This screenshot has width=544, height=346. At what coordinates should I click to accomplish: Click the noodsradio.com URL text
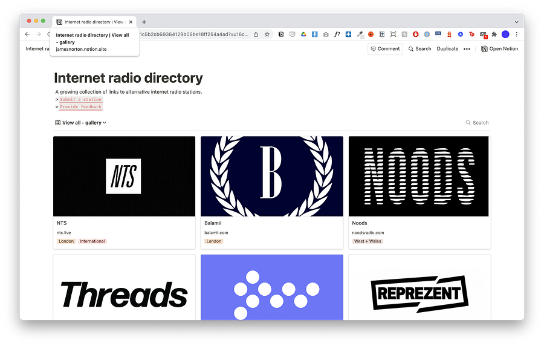tap(368, 233)
